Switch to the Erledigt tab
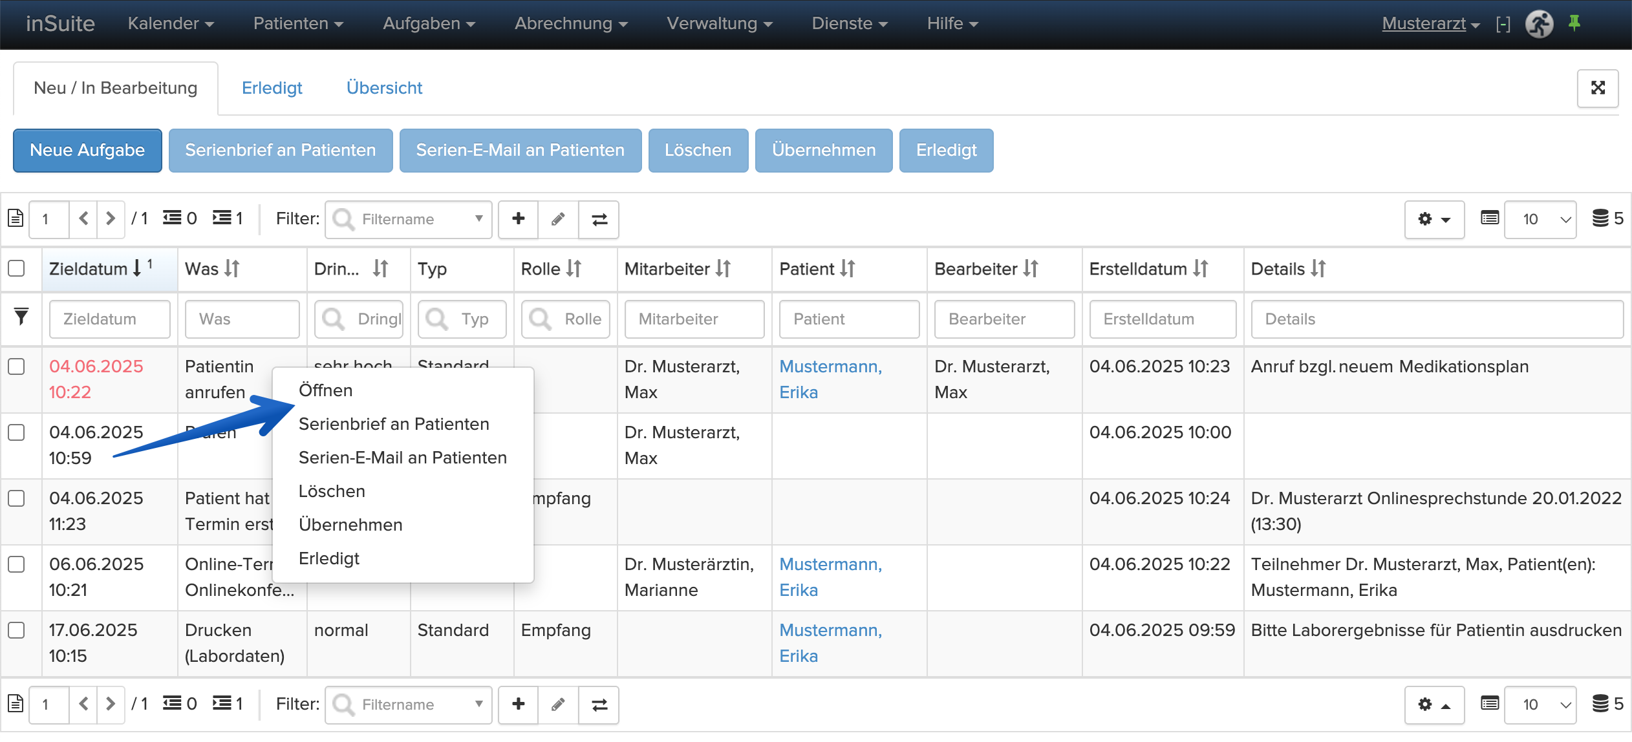The height and width of the screenshot is (742, 1632). pyautogui.click(x=272, y=88)
